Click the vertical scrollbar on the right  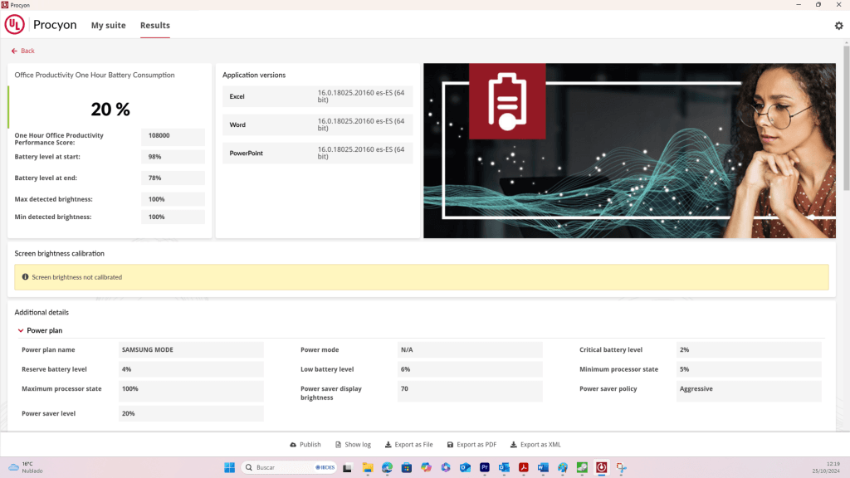click(x=846, y=118)
